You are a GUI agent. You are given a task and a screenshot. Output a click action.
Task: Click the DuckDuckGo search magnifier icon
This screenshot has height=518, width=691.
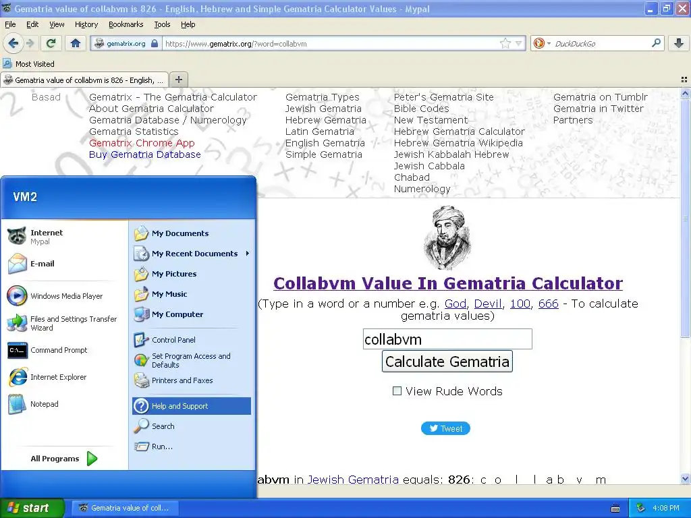click(656, 43)
